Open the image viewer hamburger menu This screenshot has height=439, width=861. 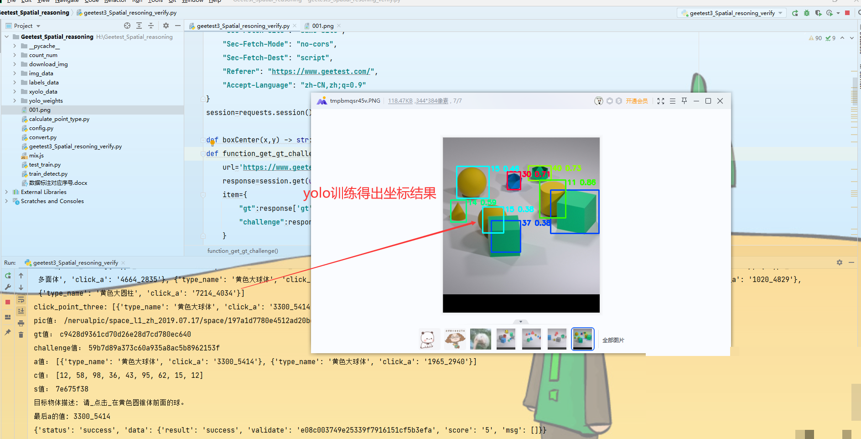tap(673, 101)
